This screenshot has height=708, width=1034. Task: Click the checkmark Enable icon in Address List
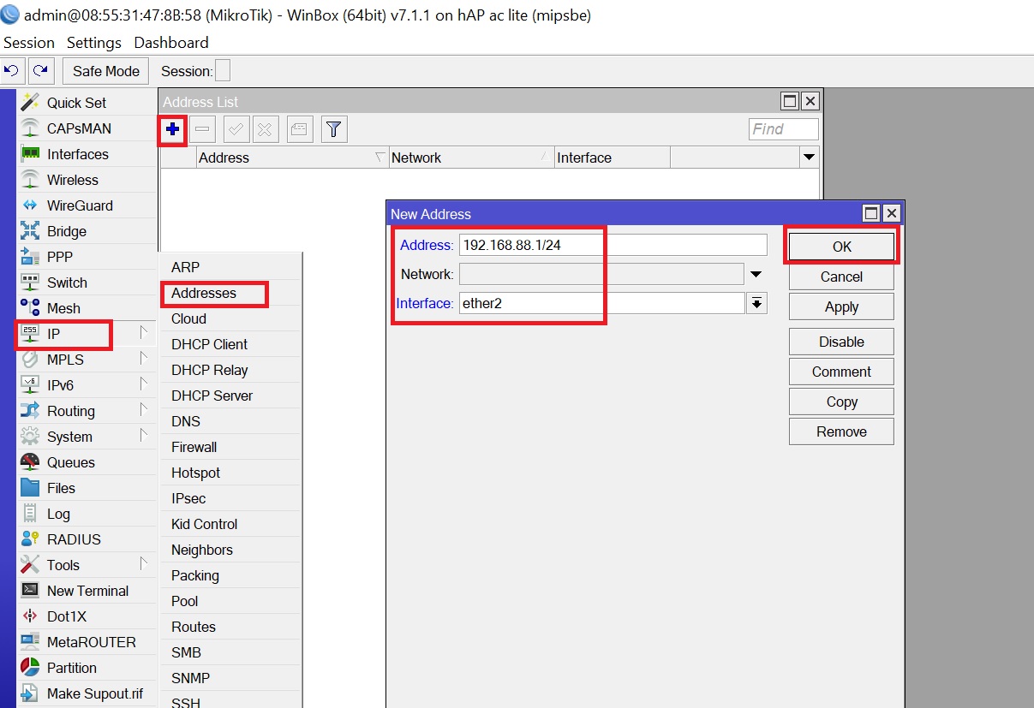236,129
